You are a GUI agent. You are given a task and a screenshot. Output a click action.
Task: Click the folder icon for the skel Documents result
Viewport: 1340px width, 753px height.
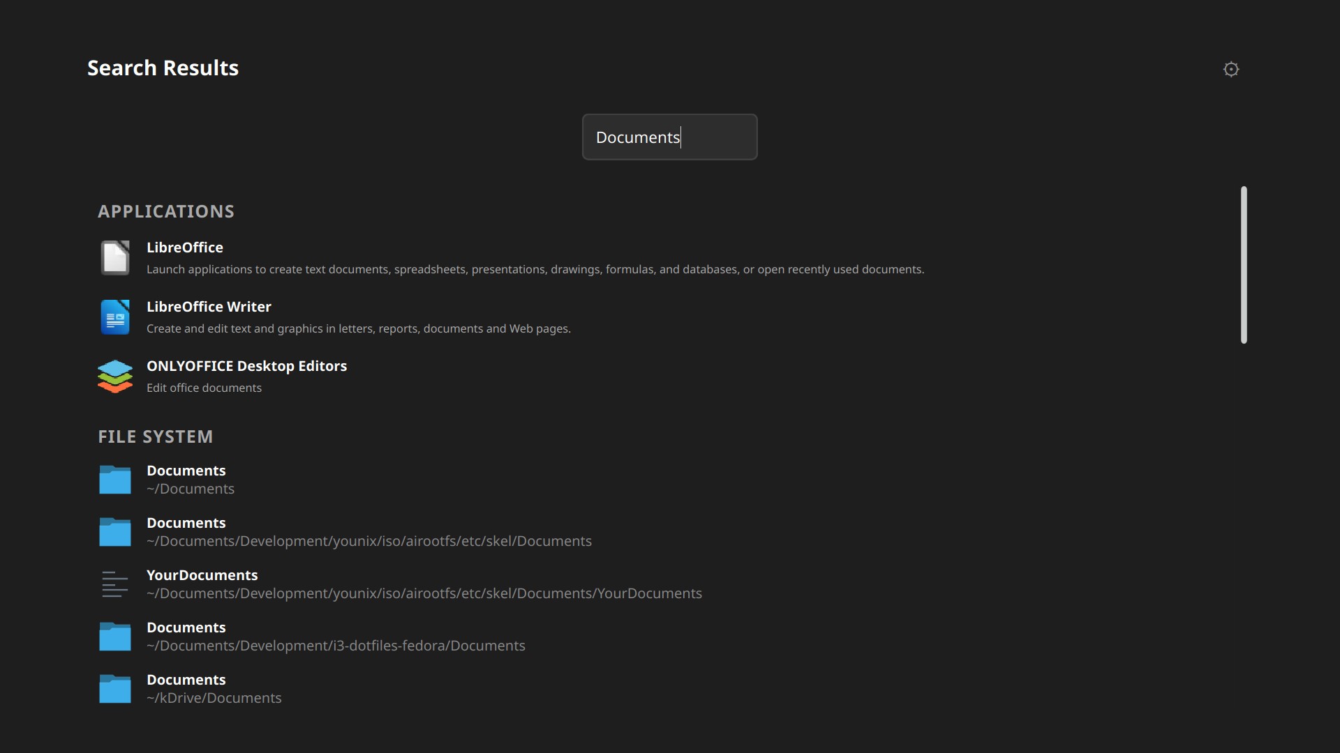115,532
